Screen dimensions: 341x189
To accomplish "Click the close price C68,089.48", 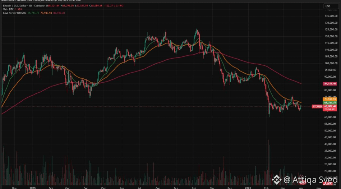I will [x=96, y=6].
